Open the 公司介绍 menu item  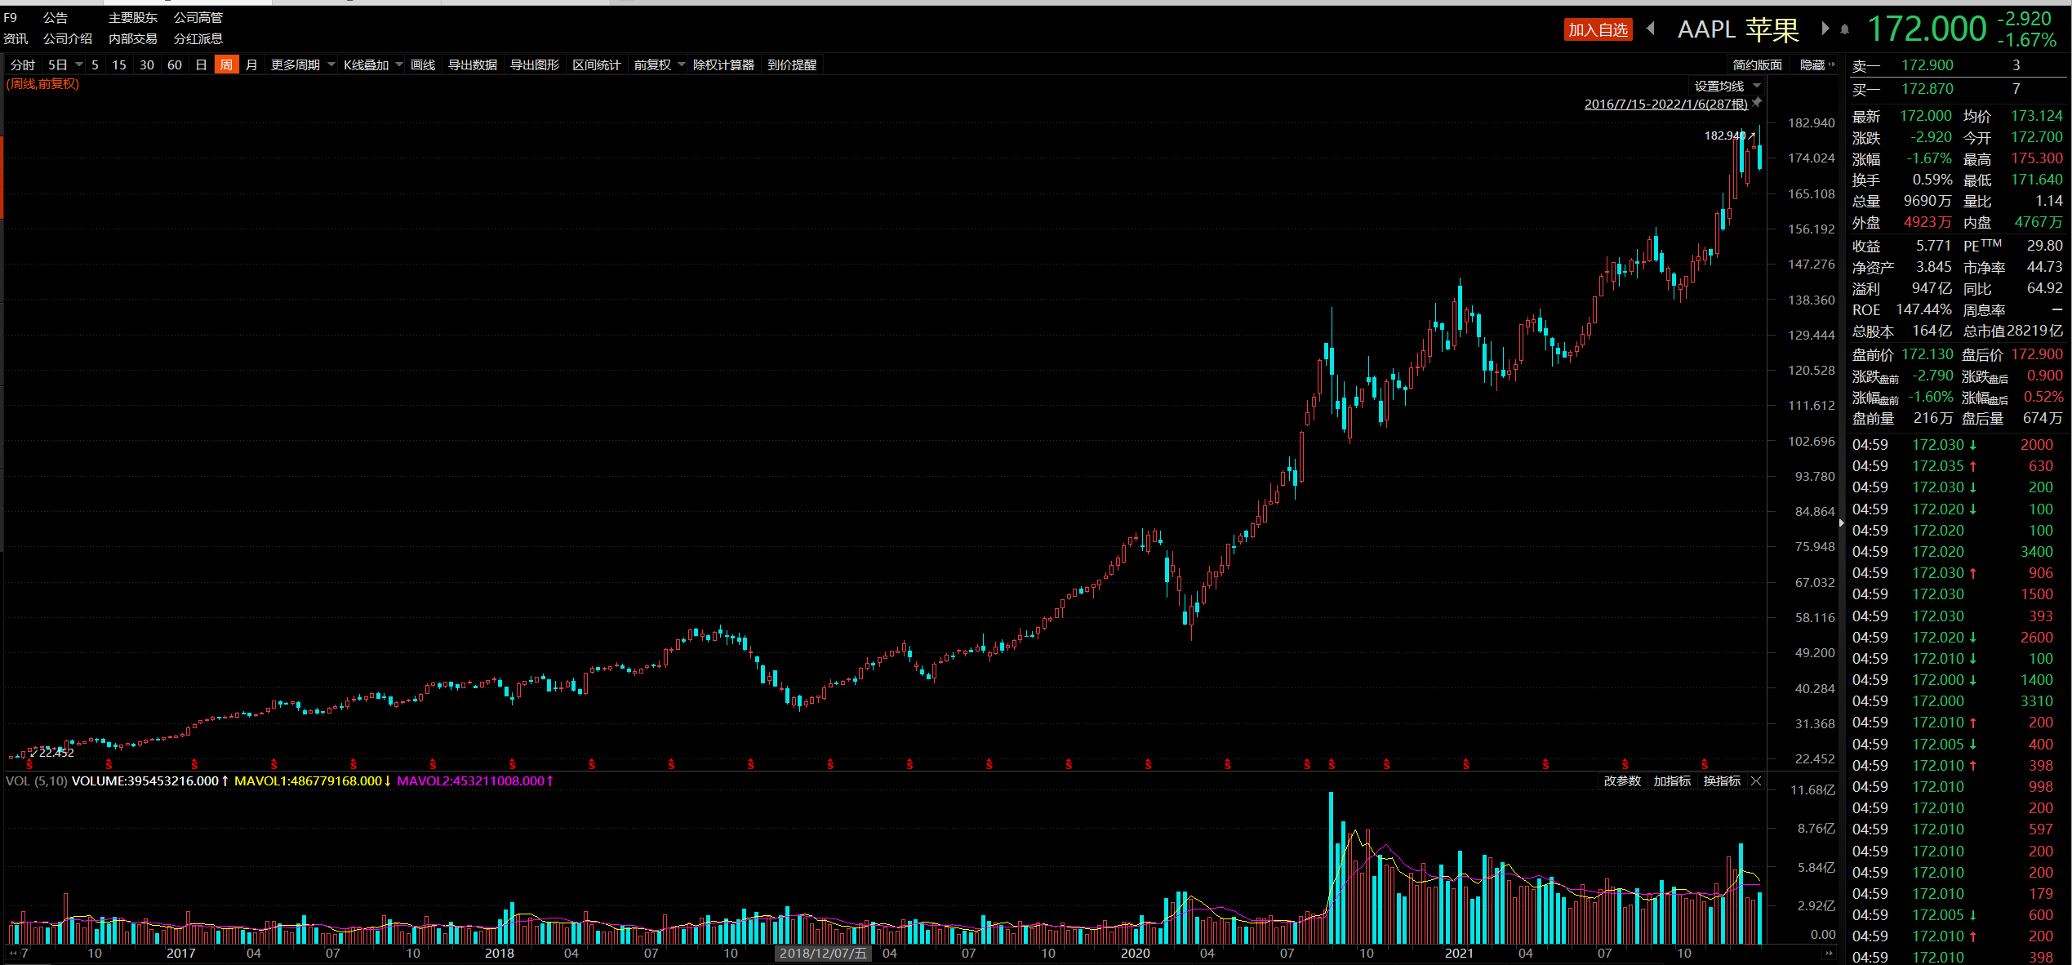tap(67, 38)
